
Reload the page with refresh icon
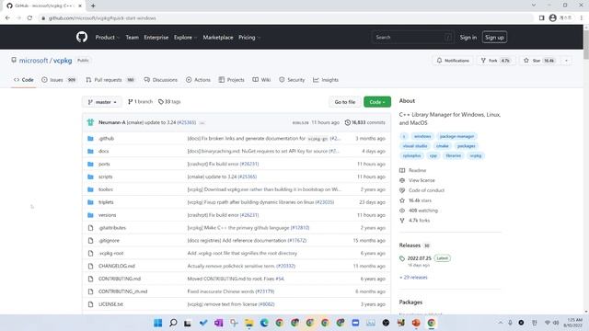(x=29, y=18)
